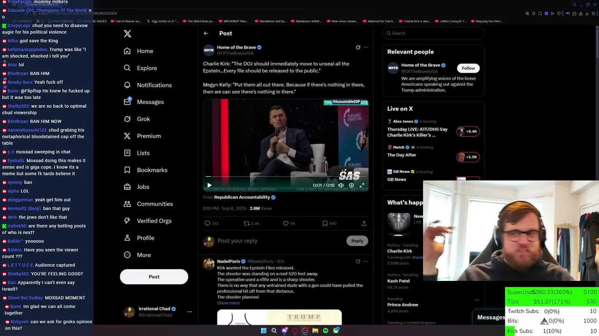599x336 pixels.
Task: Click the gray Reply button
Action: (x=357, y=241)
